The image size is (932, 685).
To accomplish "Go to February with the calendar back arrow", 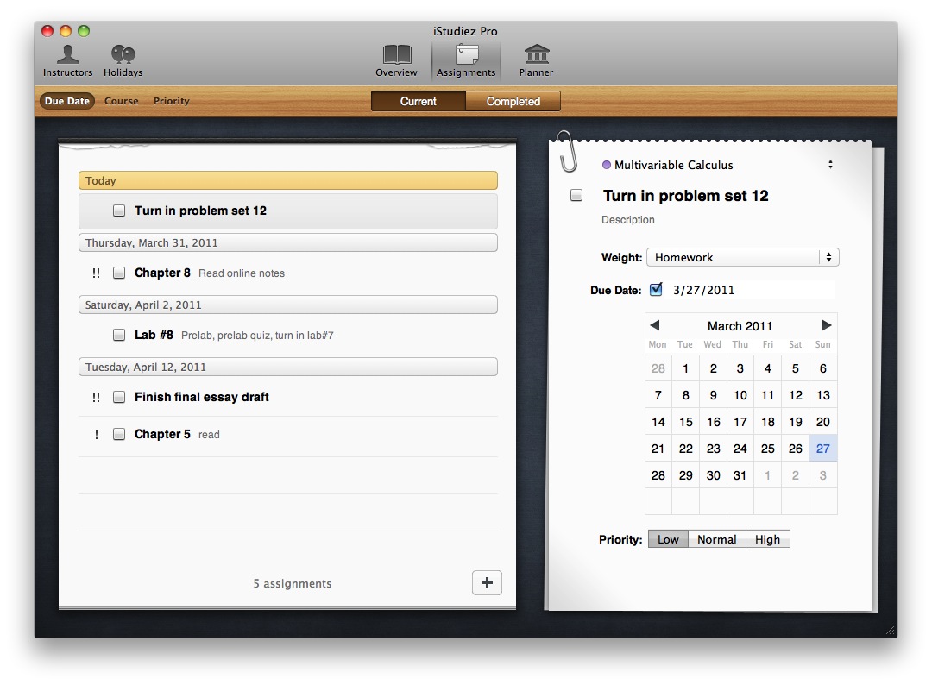I will 656,326.
